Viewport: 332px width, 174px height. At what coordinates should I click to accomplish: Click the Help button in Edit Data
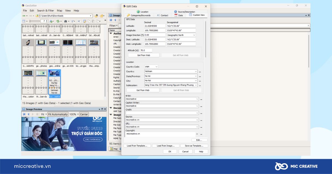click(201, 152)
